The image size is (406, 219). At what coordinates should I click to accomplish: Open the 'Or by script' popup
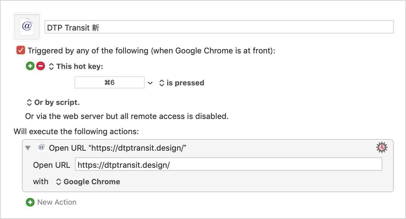point(53,102)
